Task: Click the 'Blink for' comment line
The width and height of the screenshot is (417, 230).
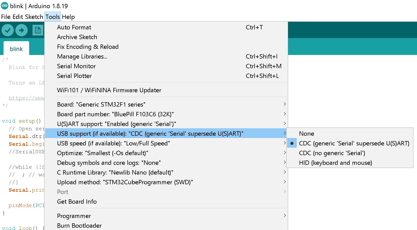Action: (26, 67)
